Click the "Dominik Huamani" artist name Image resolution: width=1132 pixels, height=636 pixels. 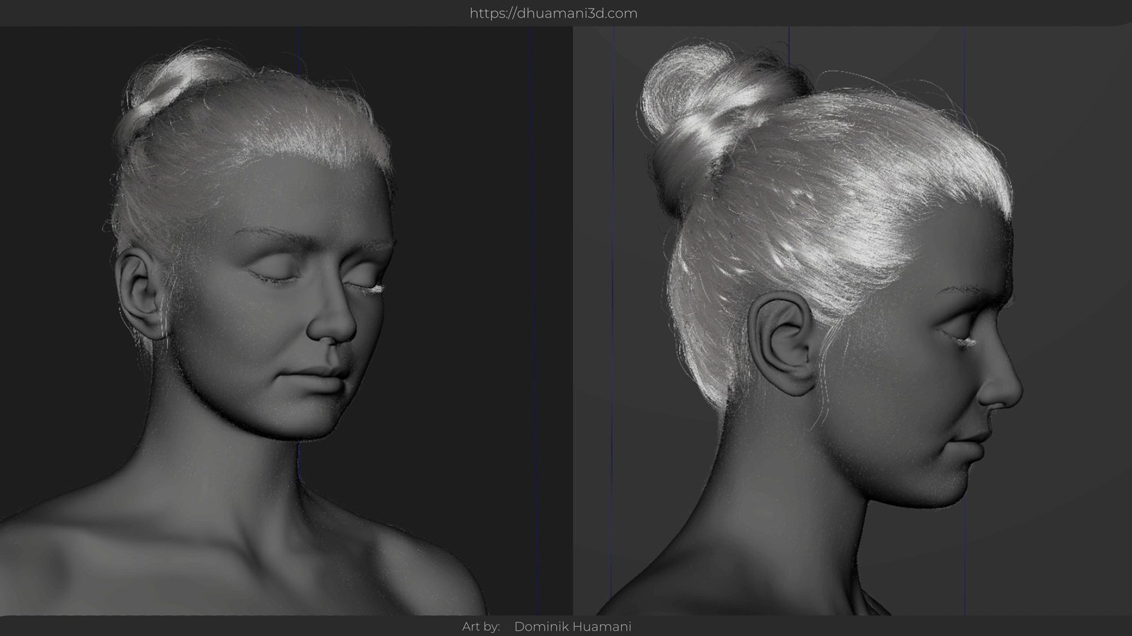572,626
